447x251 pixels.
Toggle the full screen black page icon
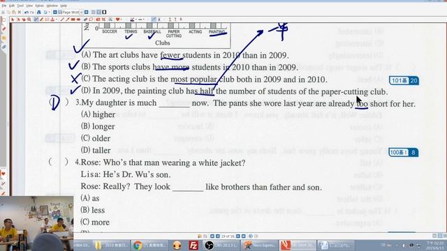(104, 13)
